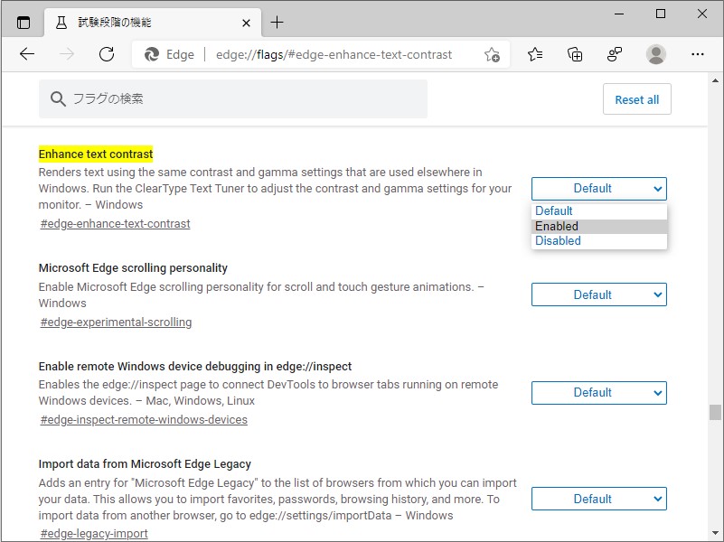This screenshot has width=724, height=542.
Task: Click the Edge logo in the address bar
Action: [153, 54]
